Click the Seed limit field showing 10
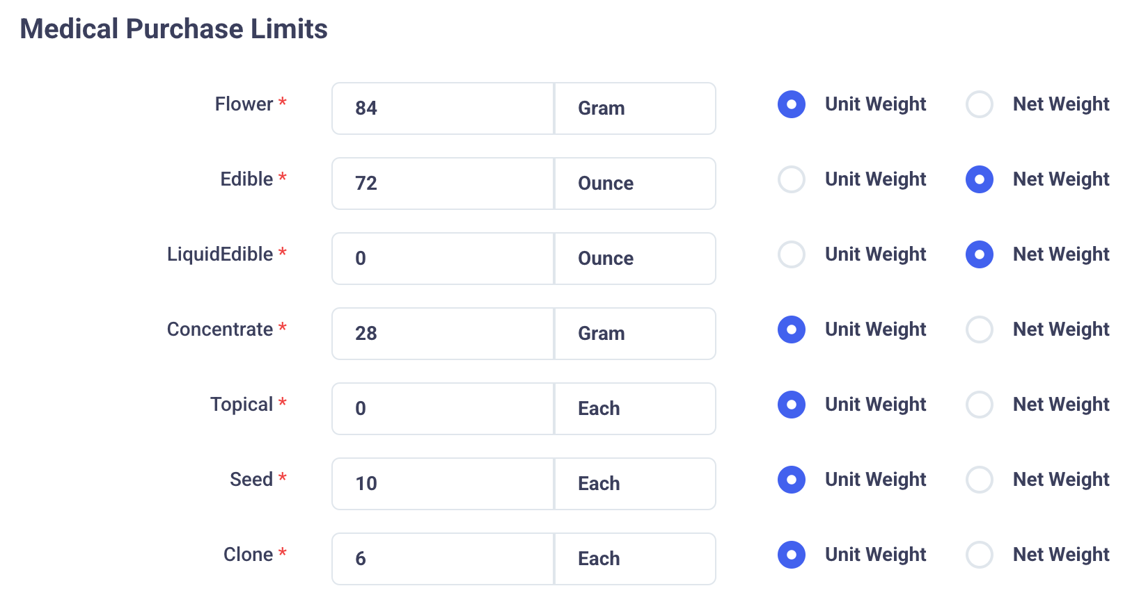The width and height of the screenshot is (1139, 602). click(443, 484)
